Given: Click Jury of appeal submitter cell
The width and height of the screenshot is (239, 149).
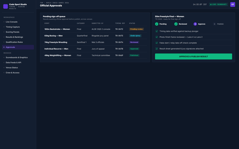Looking at the screenshot, I should coord(98,49).
